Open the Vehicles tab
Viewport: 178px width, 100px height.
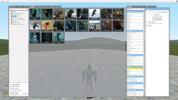click(x=38, y=7)
